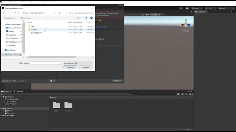Open the view options dropdown arrow in dialog

pyautogui.click(x=81, y=18)
